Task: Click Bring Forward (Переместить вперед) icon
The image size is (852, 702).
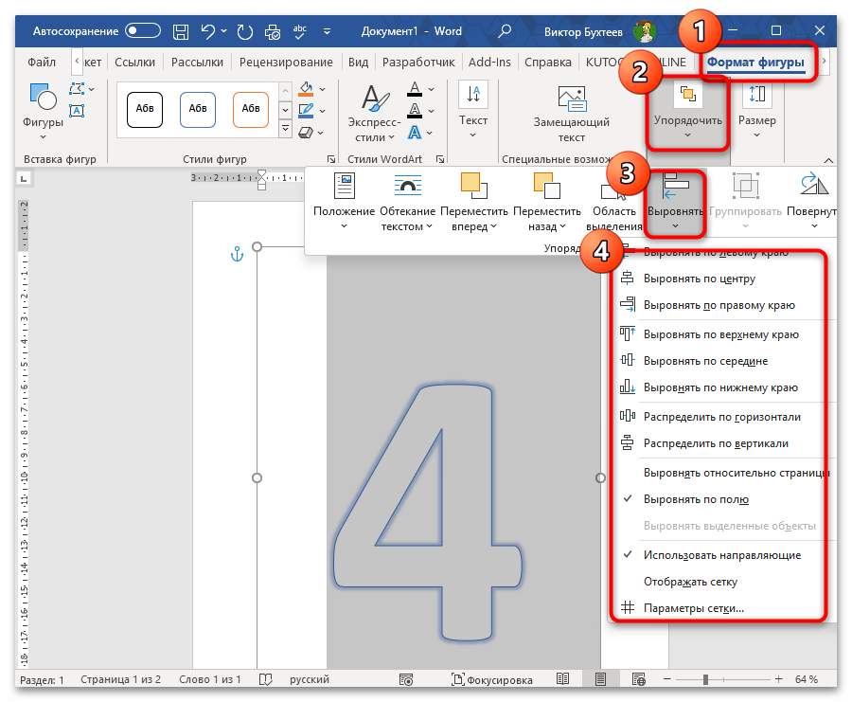Action: [473, 184]
